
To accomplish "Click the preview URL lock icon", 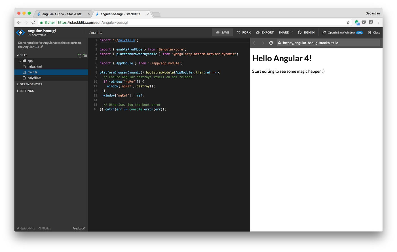I will pos(279,43).
